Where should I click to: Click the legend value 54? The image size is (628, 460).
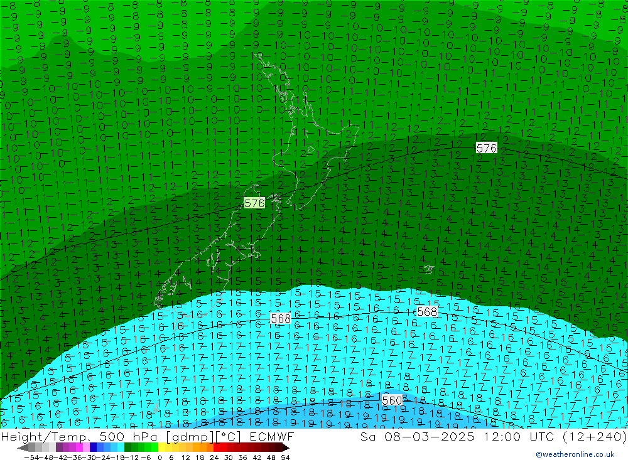(x=285, y=457)
